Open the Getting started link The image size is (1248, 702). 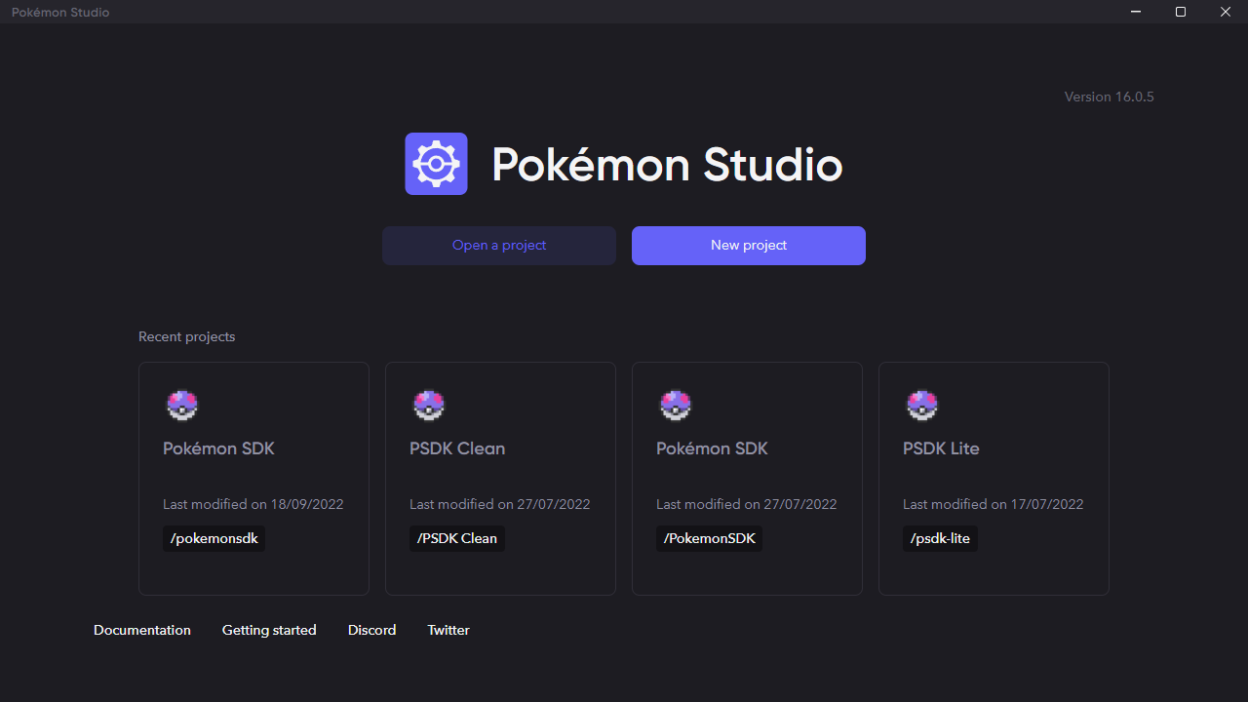[269, 630]
